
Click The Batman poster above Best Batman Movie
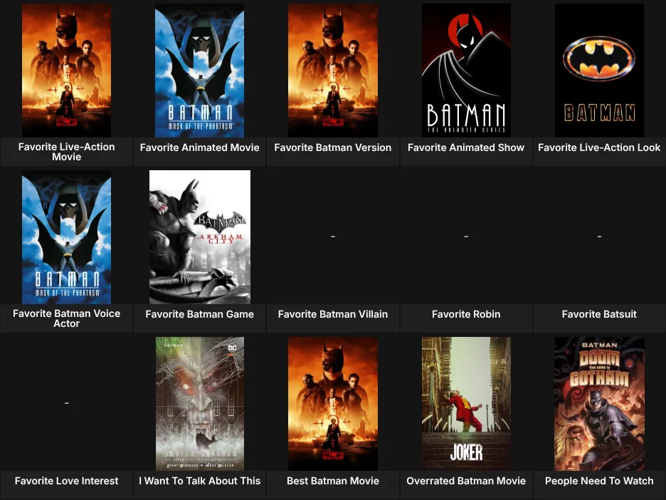(x=333, y=403)
